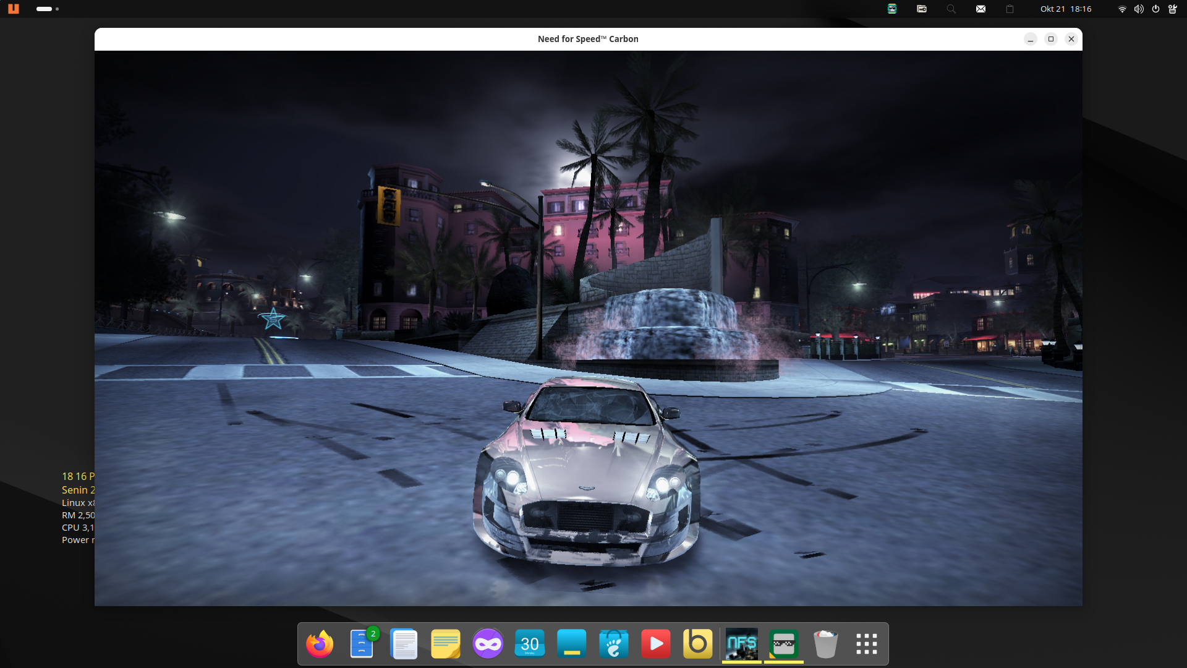Open the search magnifier in top panel
Viewport: 1187px width, 668px height.
pyautogui.click(x=951, y=9)
